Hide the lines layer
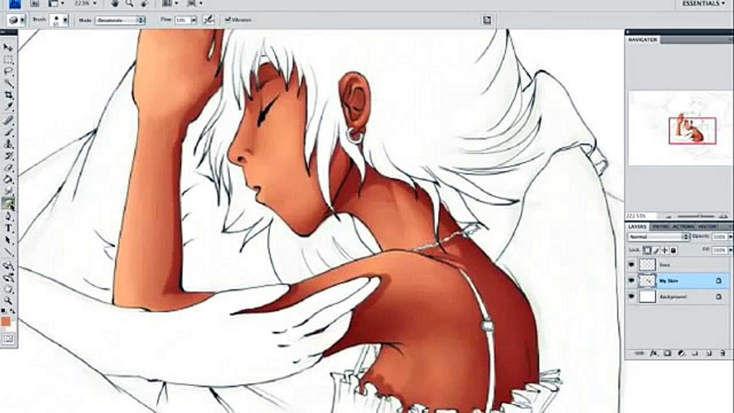The image size is (734, 413). coord(631,265)
